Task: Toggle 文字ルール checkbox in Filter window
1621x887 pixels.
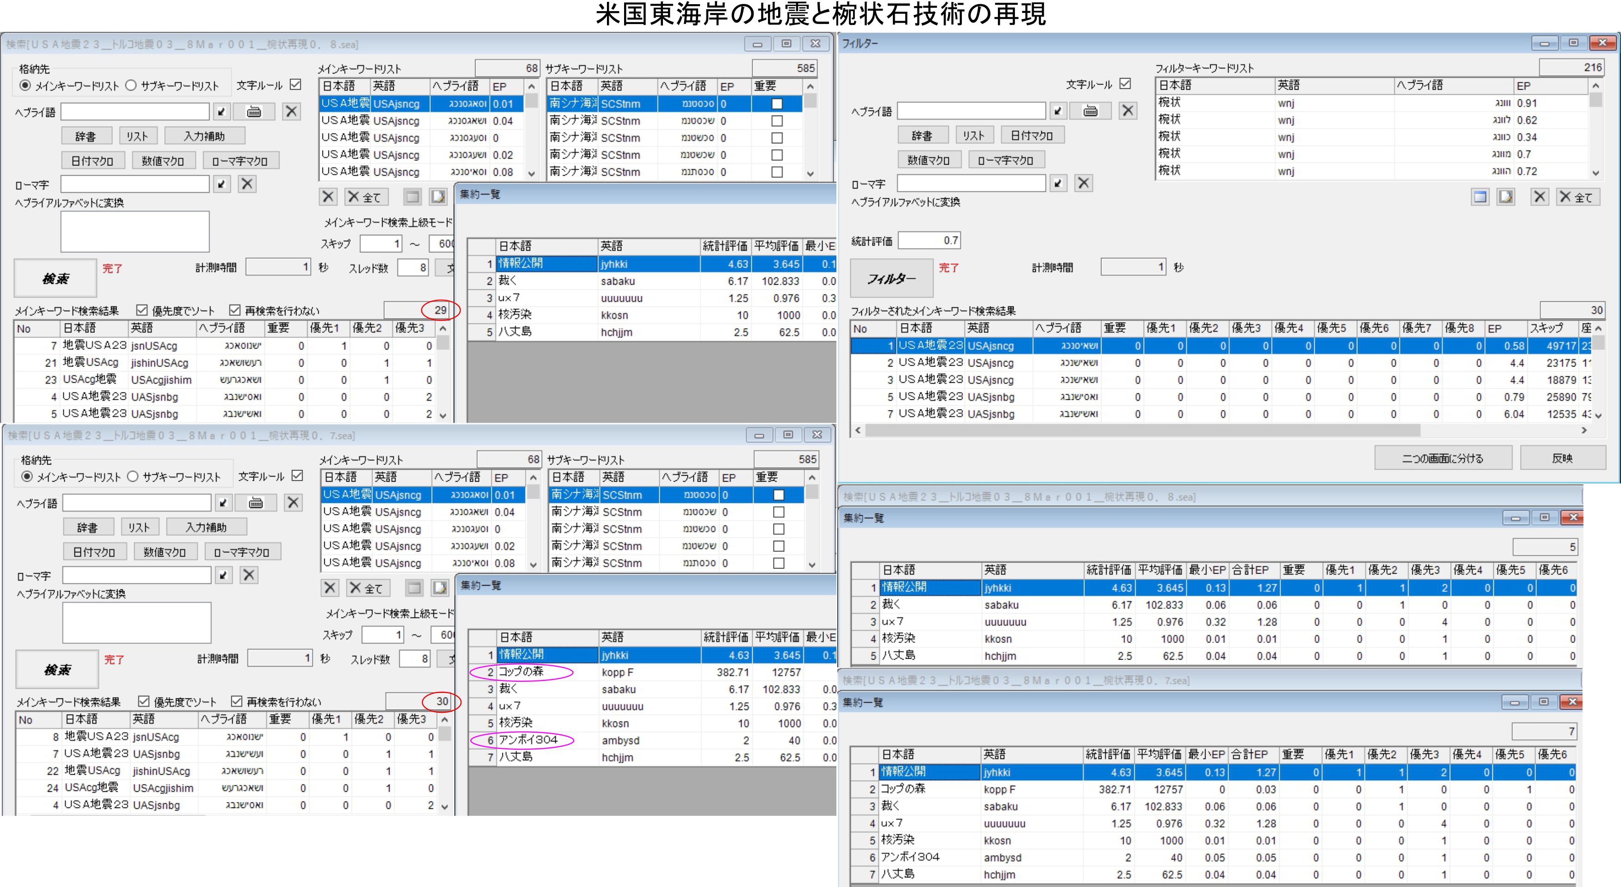Action: click(1126, 84)
